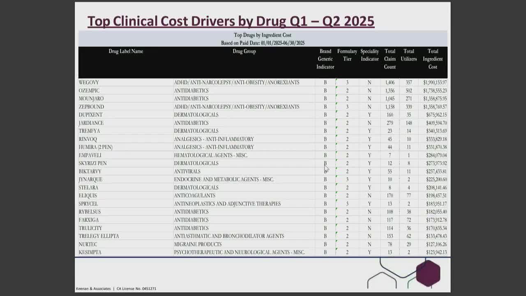
Task: Select the ELIQUIS drug name cell
Action: pos(88,196)
